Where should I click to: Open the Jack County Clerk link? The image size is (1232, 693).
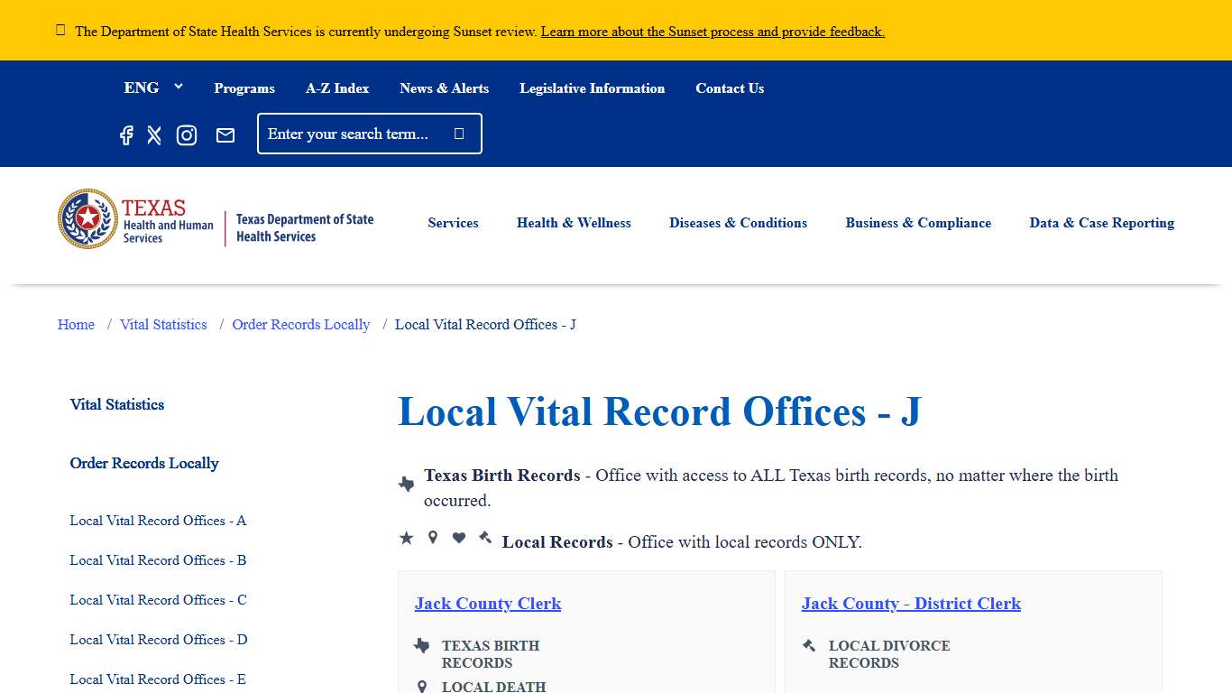488,604
